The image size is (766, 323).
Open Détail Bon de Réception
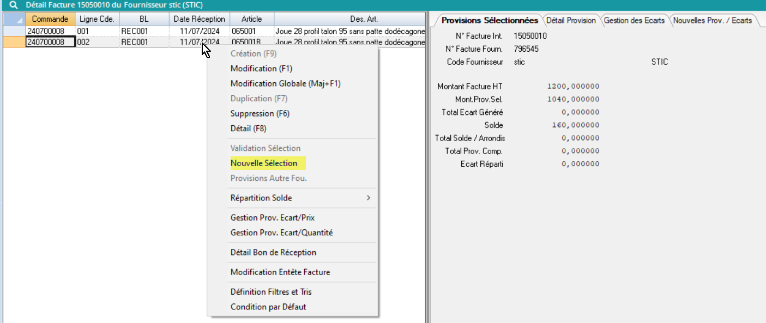point(273,253)
